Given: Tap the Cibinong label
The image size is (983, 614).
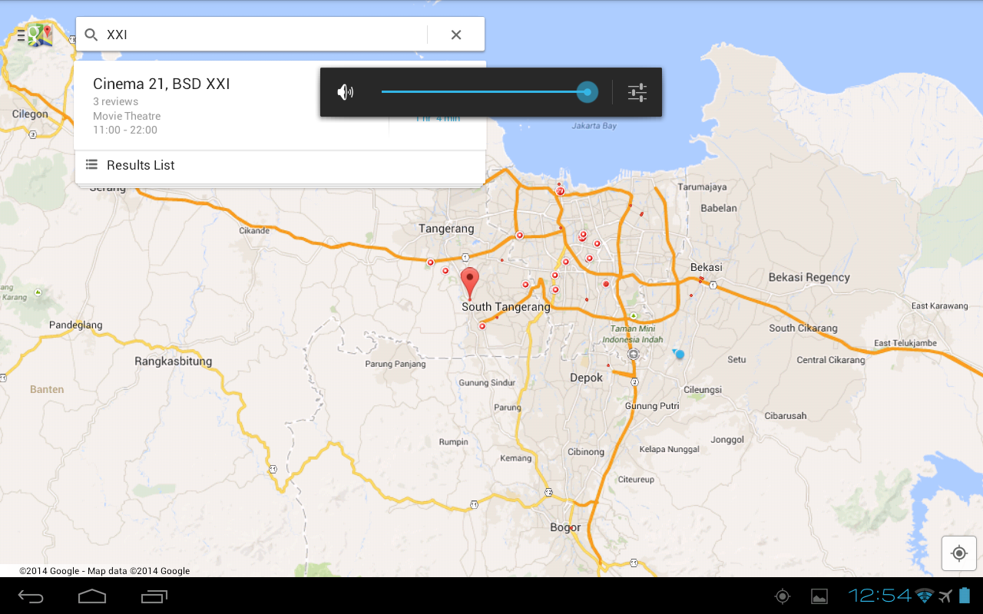Looking at the screenshot, I should coord(586,452).
